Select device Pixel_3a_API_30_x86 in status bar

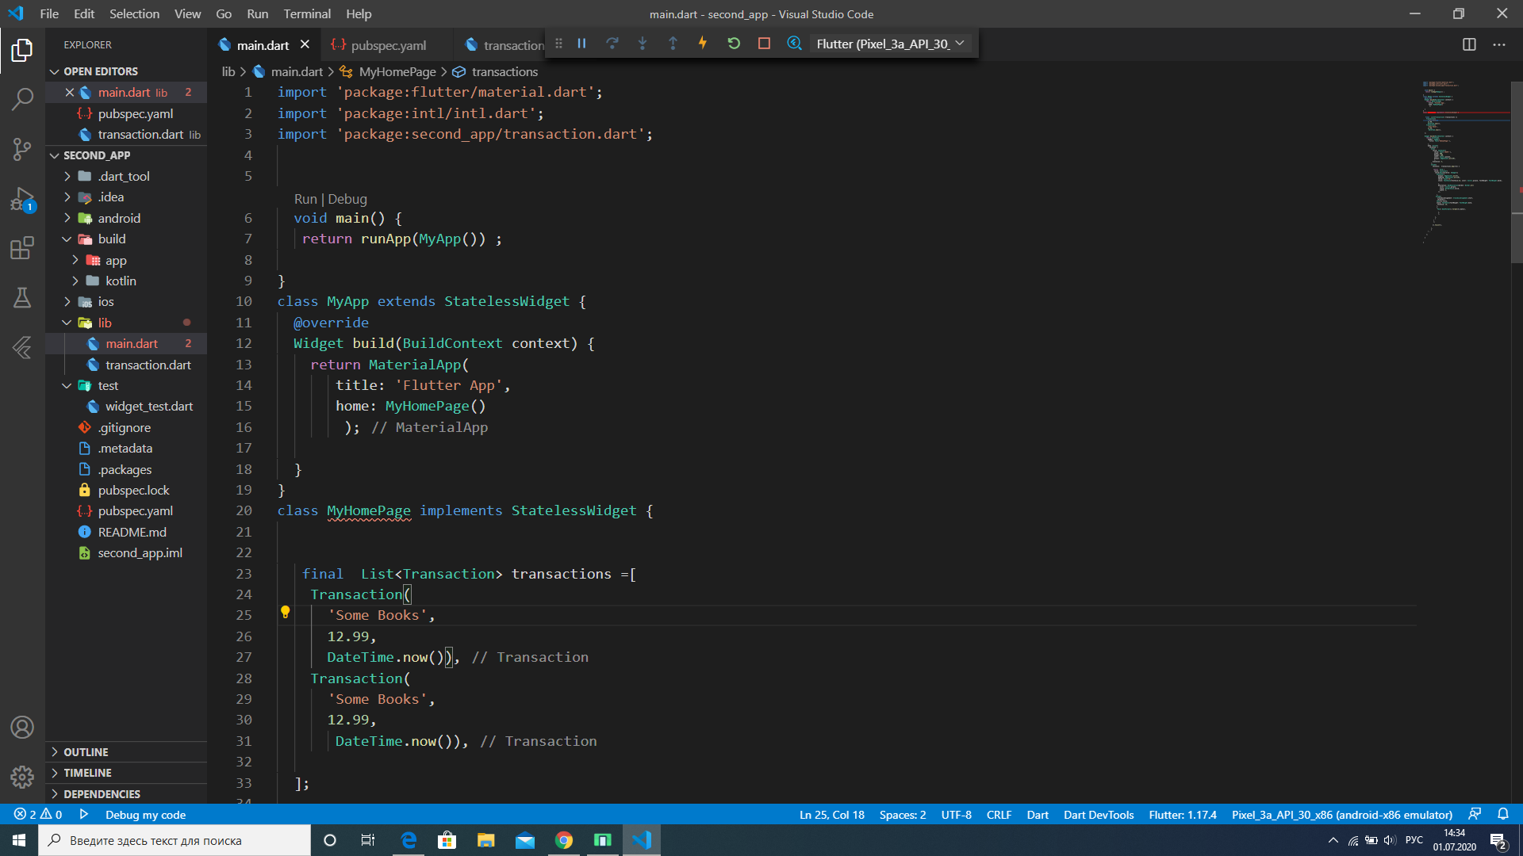1341,814
